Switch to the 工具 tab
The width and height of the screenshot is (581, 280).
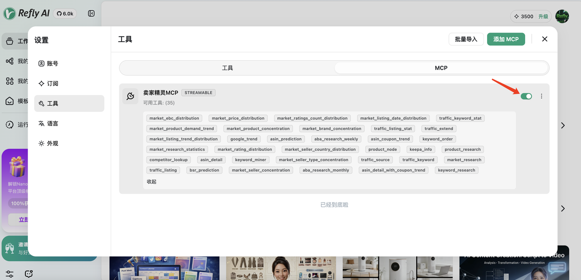[x=227, y=68]
